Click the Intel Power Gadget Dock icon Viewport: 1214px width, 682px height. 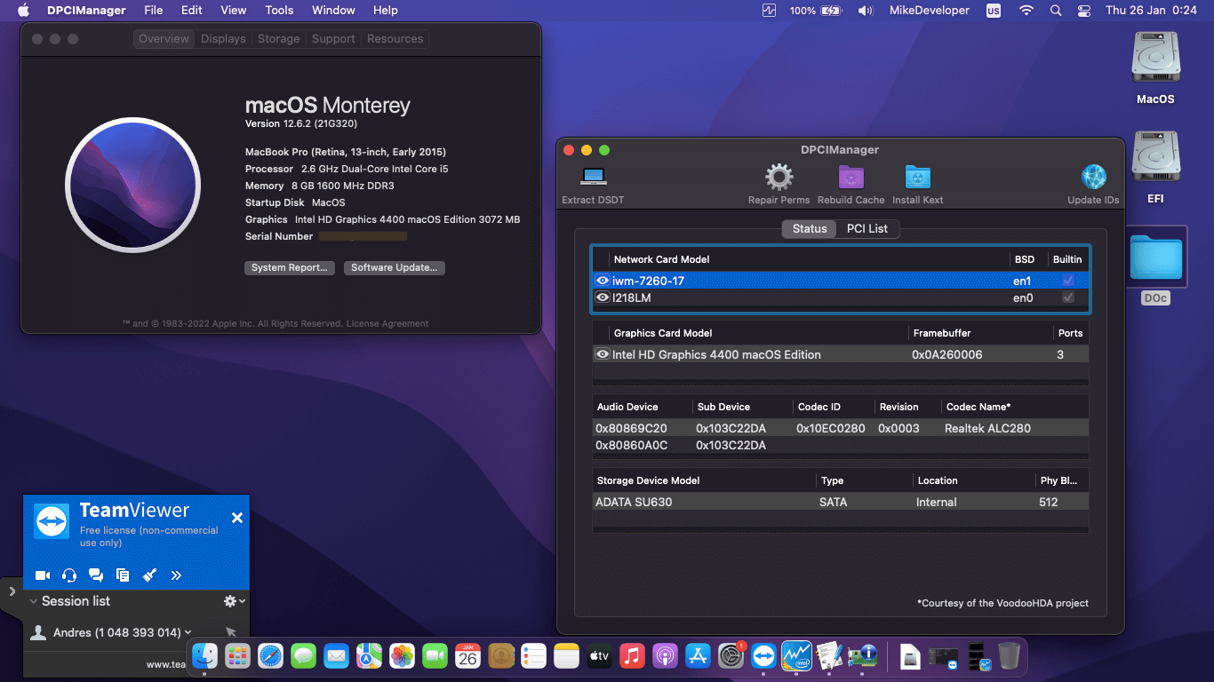[796, 656]
